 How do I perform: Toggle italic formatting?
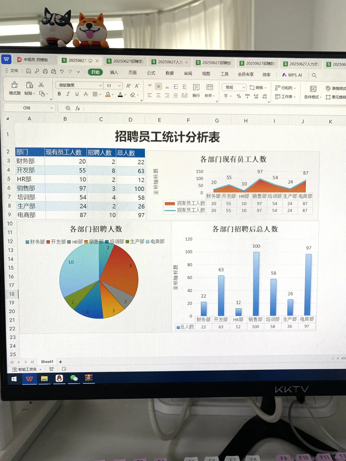pos(67,94)
